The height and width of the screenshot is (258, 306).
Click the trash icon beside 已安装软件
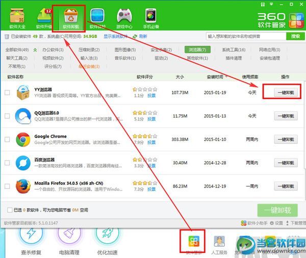coord(7,37)
